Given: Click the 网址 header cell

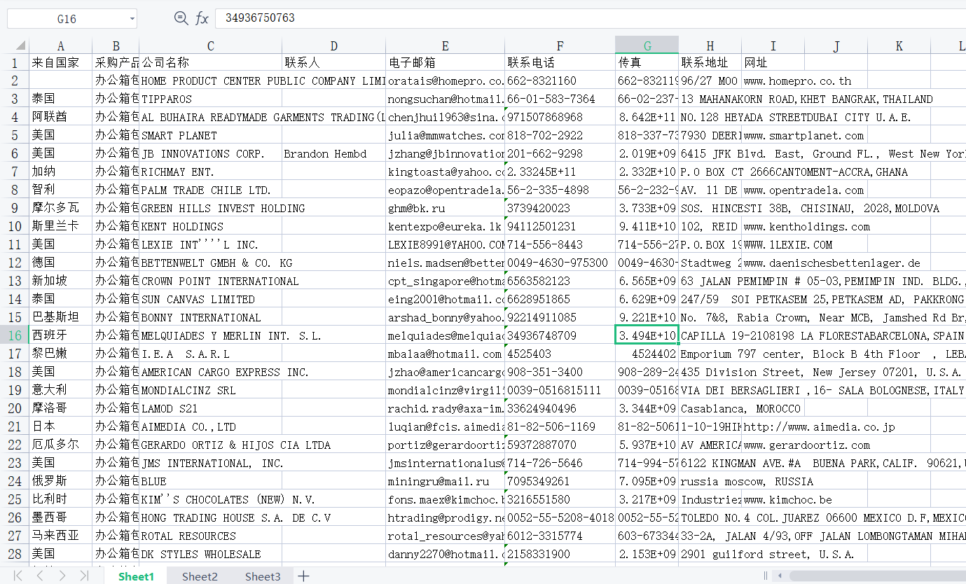Looking at the screenshot, I should click(773, 63).
